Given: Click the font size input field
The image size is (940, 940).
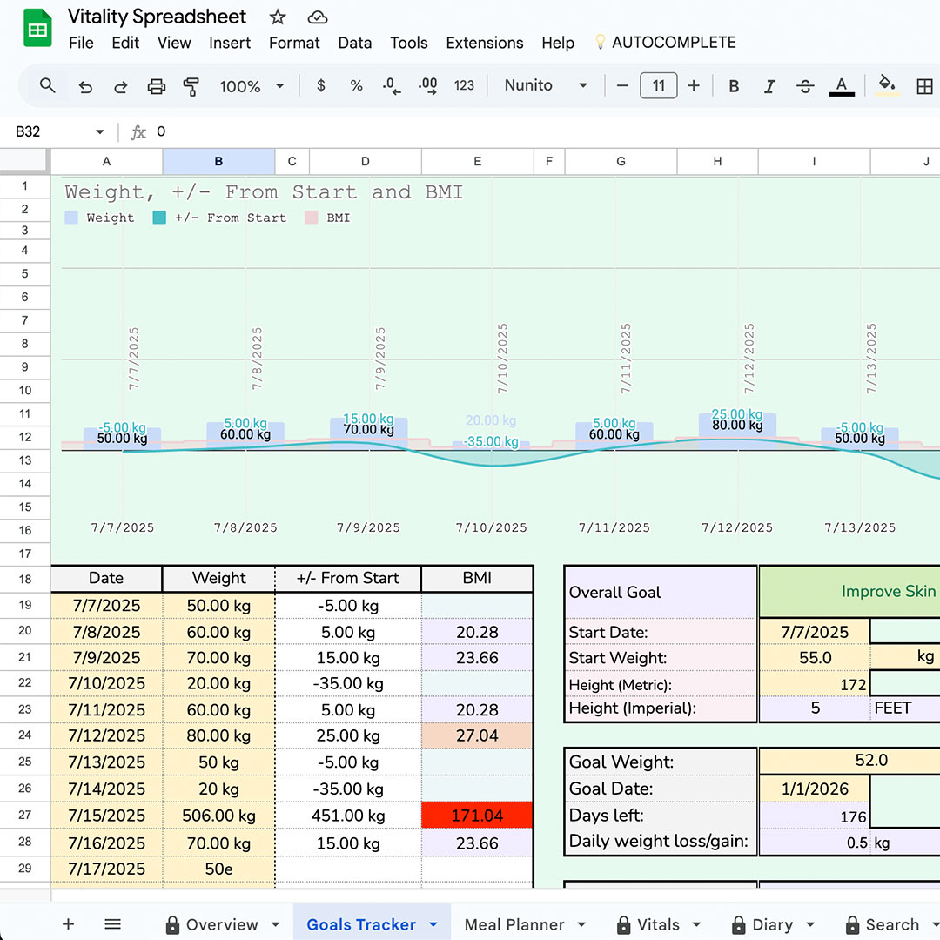Looking at the screenshot, I should pyautogui.click(x=658, y=85).
